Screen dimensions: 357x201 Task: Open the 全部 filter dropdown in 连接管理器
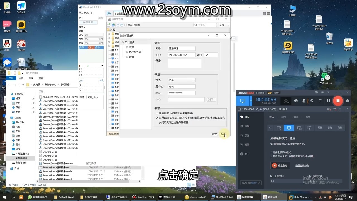coord(224,25)
